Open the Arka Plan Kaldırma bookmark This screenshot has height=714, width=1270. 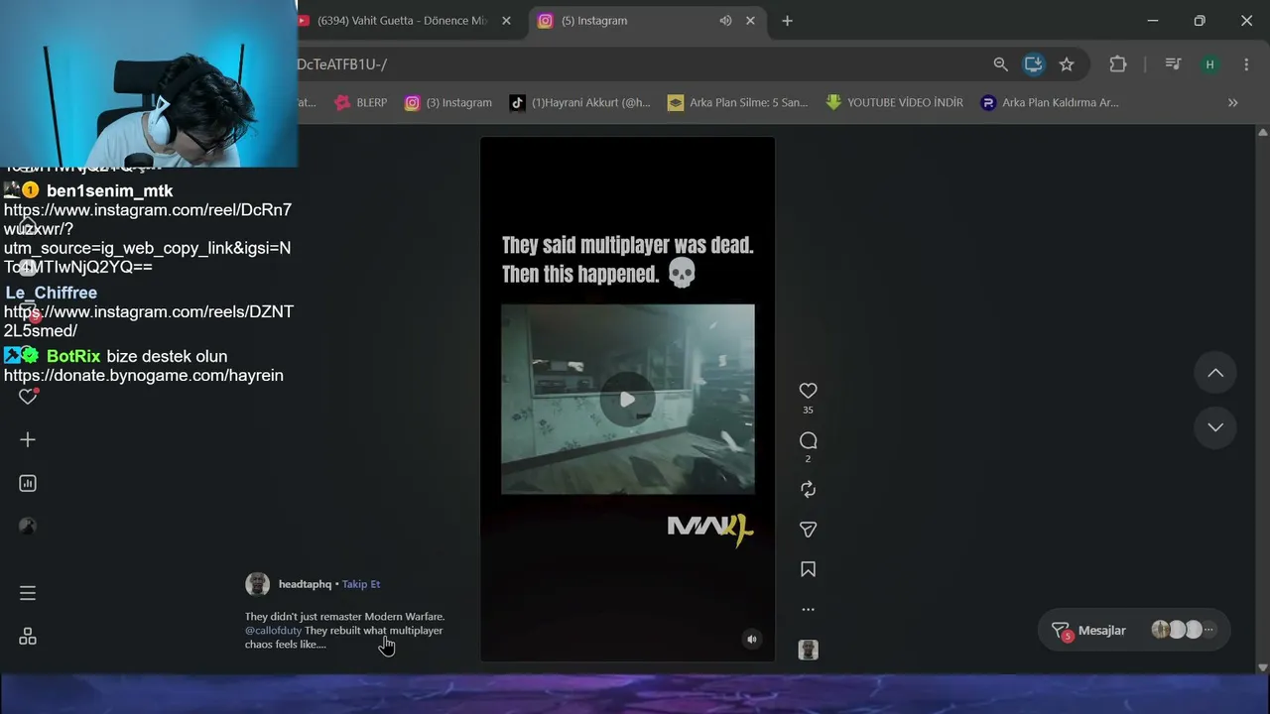click(x=1050, y=102)
